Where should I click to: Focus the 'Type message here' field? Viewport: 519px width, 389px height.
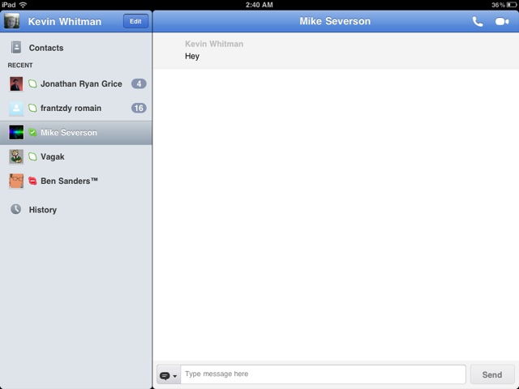(x=323, y=374)
